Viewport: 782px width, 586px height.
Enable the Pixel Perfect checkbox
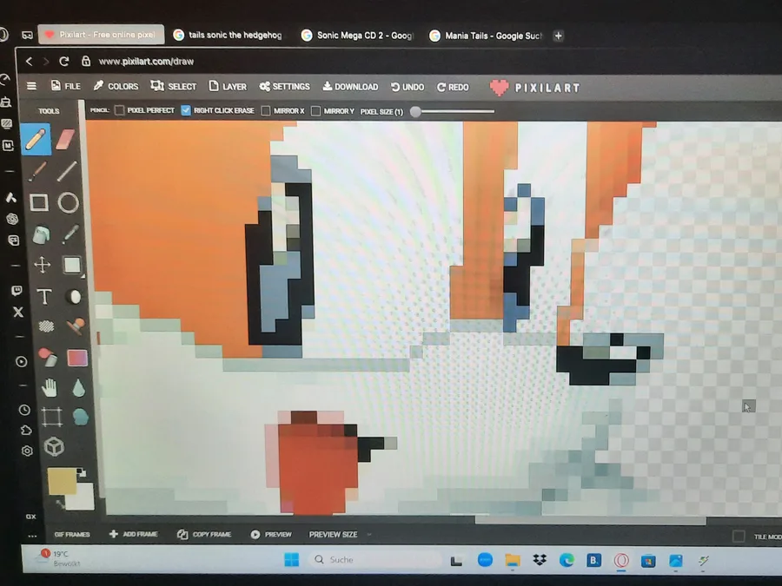pyautogui.click(x=119, y=110)
